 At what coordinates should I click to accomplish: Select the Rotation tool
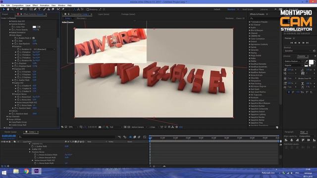pos(17,9)
